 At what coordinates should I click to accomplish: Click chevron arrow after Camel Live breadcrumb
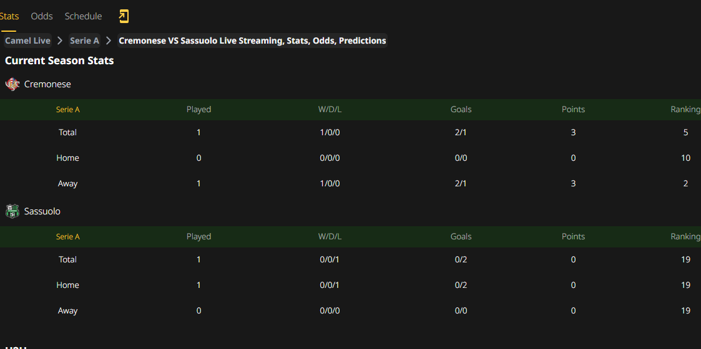point(60,41)
